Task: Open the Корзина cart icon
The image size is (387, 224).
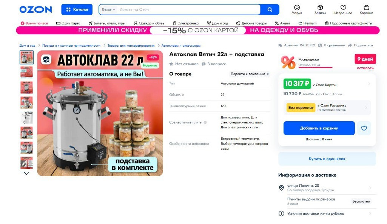Action: (366, 8)
